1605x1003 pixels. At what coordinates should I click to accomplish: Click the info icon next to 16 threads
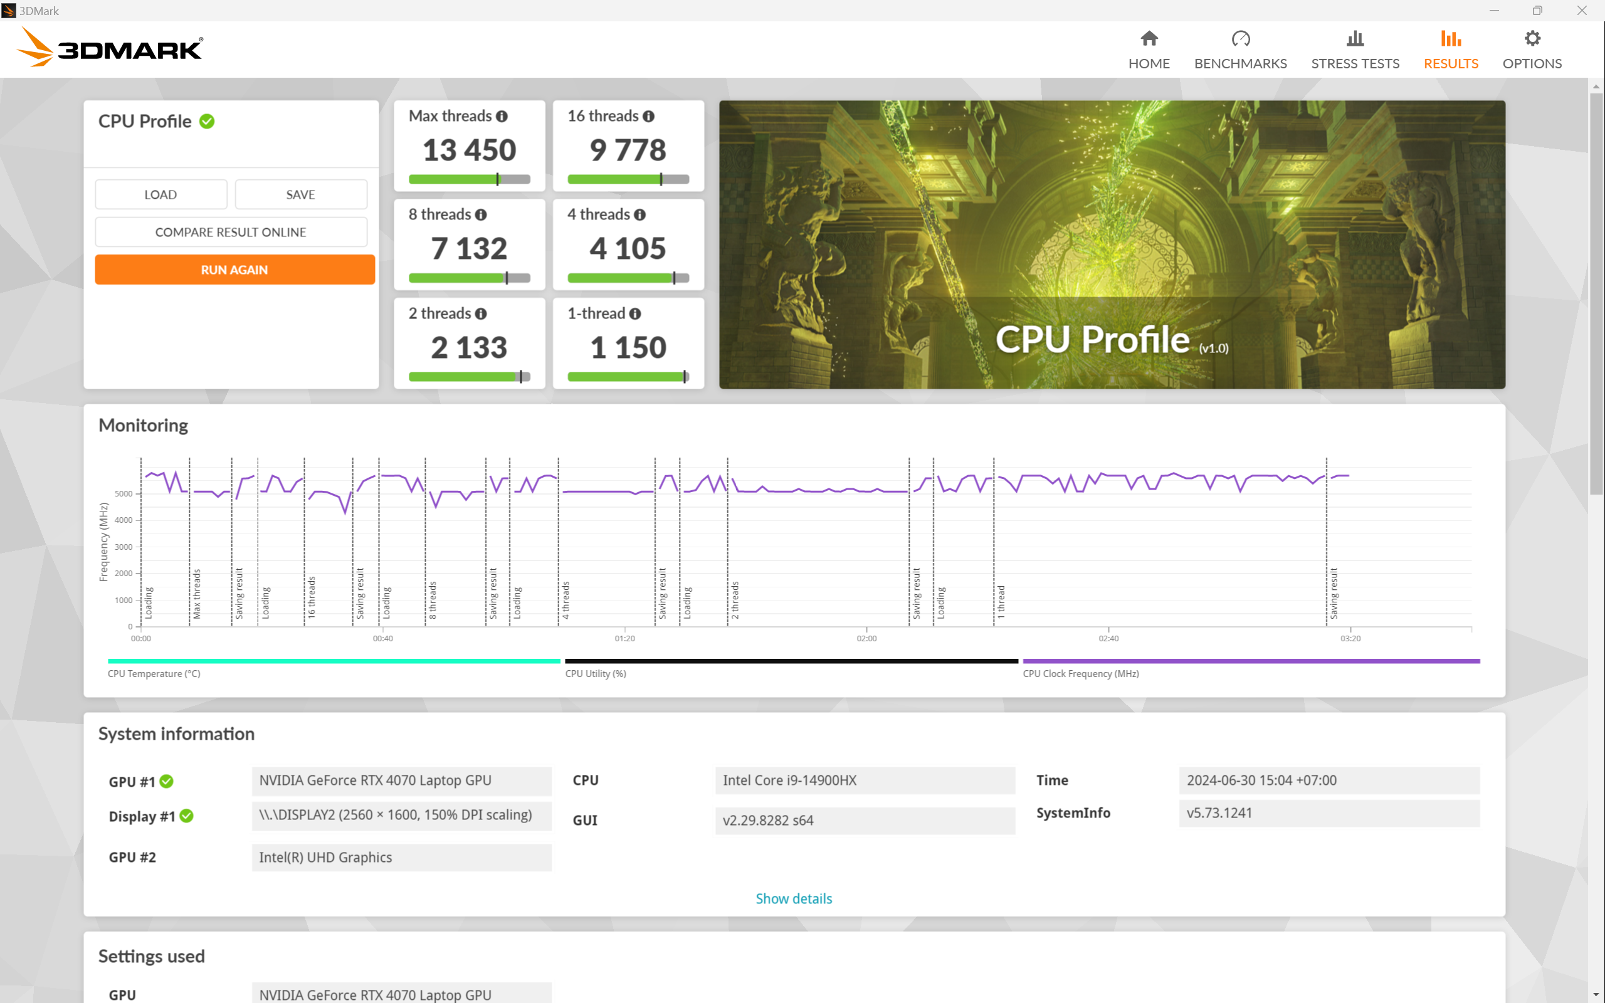649,116
